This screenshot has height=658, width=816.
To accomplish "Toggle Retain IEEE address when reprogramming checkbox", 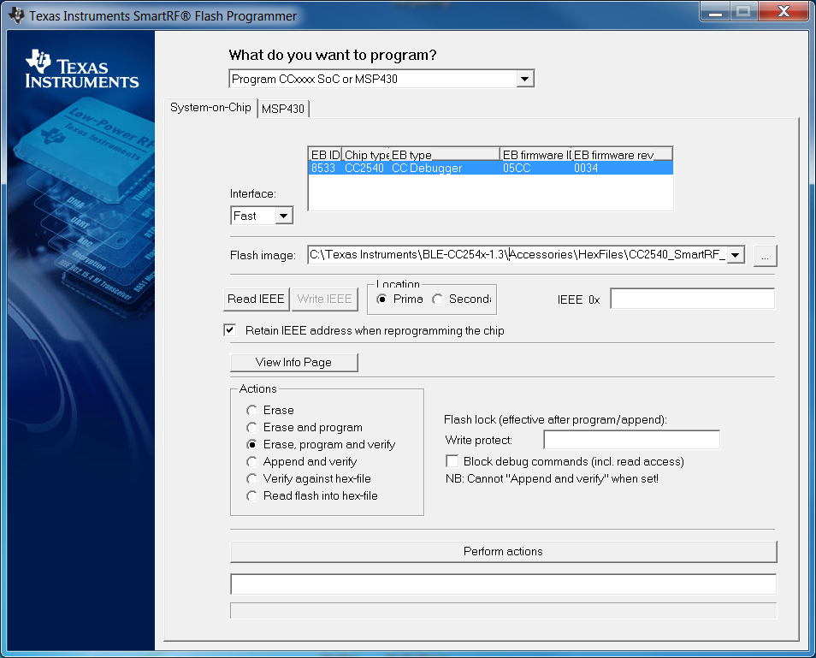I will [230, 330].
